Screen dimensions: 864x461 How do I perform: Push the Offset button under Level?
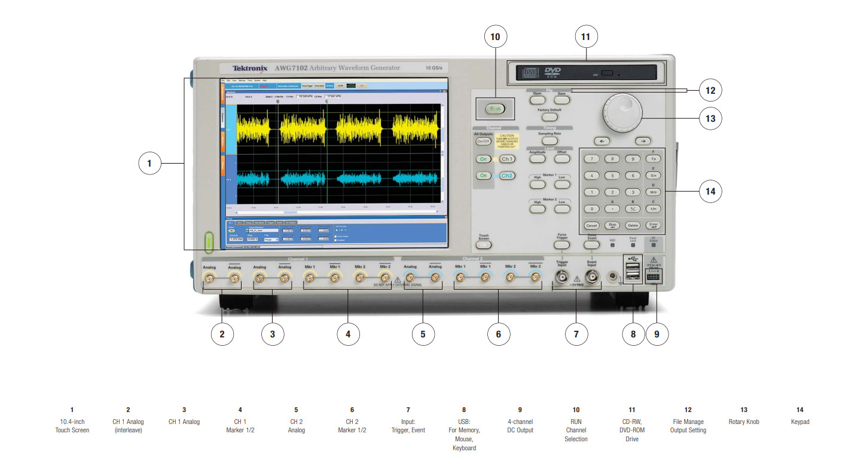pyautogui.click(x=561, y=159)
